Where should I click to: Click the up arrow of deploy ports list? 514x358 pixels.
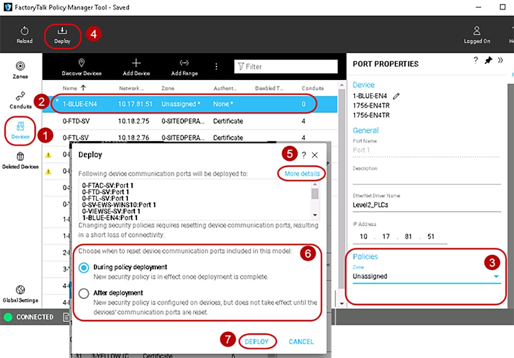click(x=315, y=184)
